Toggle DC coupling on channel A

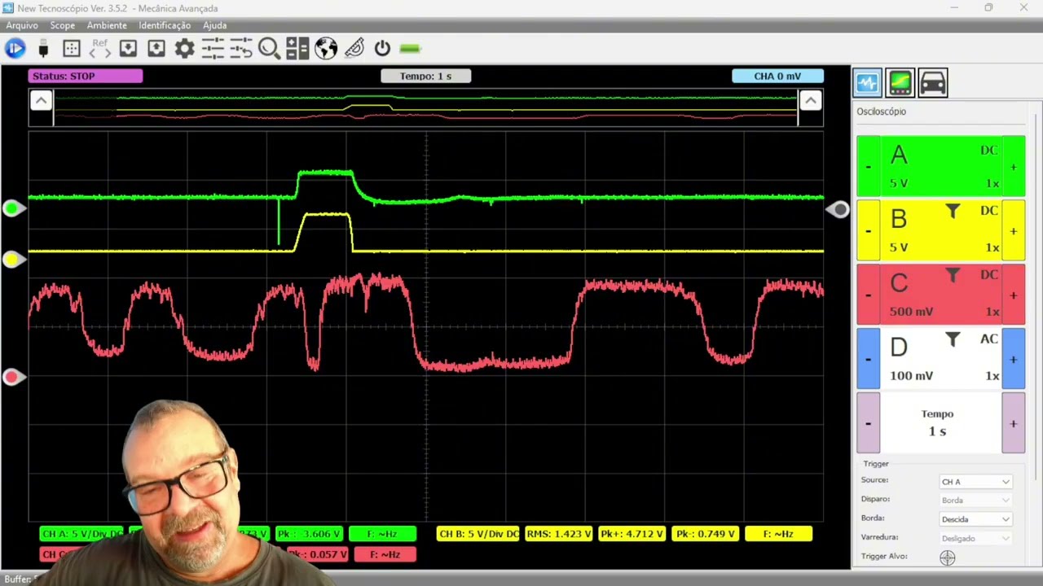988,151
